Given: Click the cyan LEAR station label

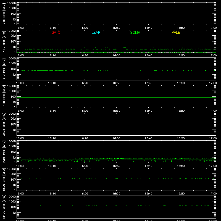Looking at the screenshot, I should coord(96,32).
